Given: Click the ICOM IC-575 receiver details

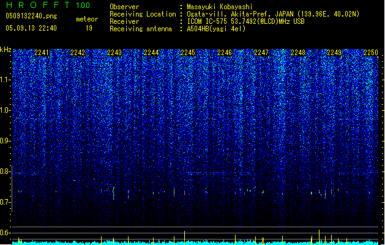Looking at the screenshot, I should point(245,21).
